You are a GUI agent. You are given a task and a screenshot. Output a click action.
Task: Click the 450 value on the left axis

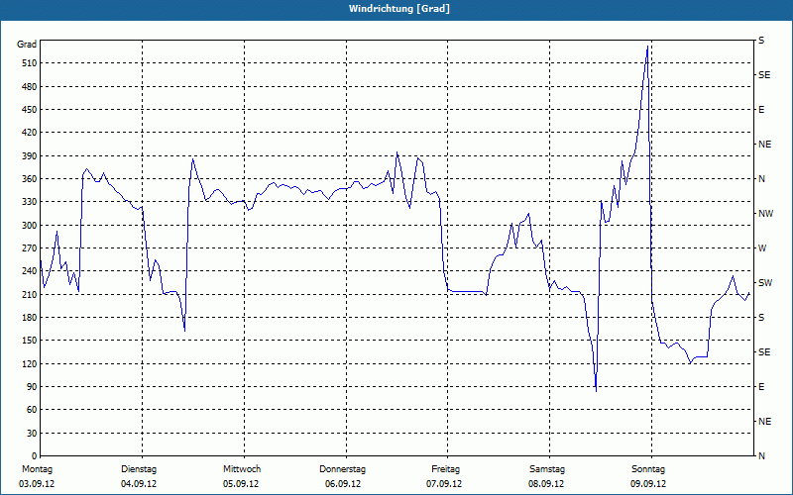pos(29,110)
